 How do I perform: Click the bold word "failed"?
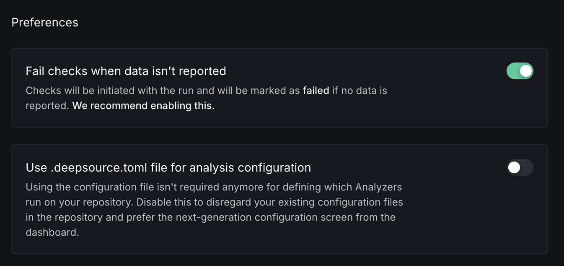(x=316, y=91)
